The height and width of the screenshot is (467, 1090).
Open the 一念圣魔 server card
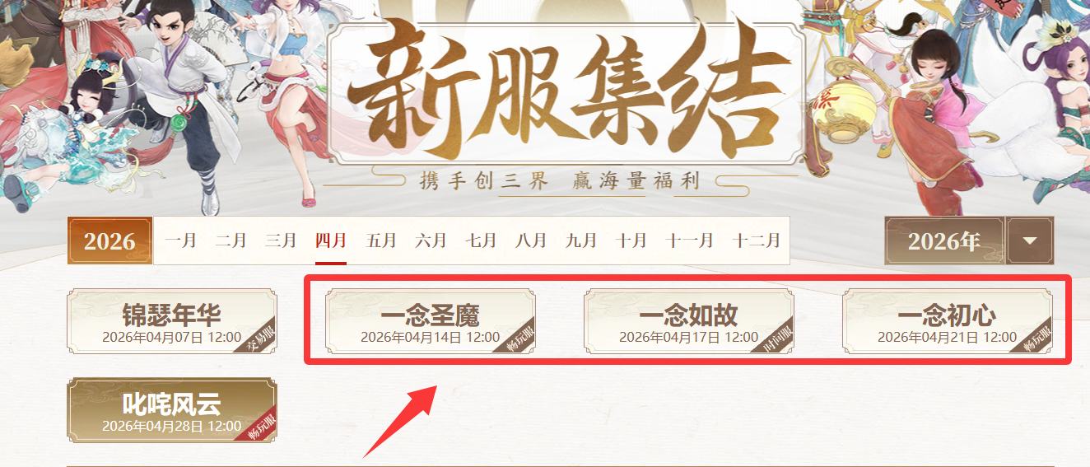(x=430, y=321)
